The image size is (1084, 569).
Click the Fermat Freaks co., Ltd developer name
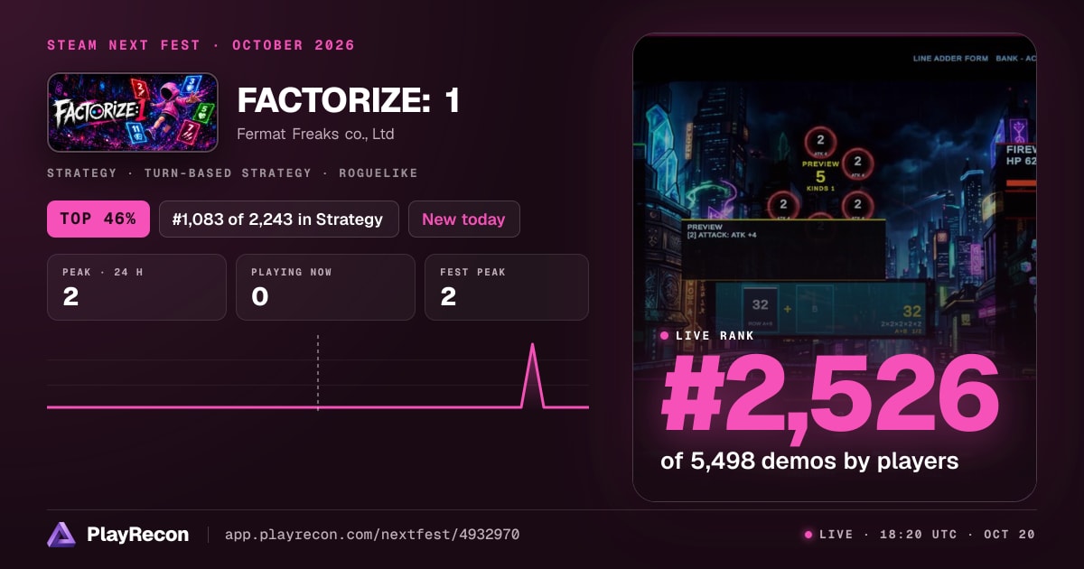tap(315, 134)
